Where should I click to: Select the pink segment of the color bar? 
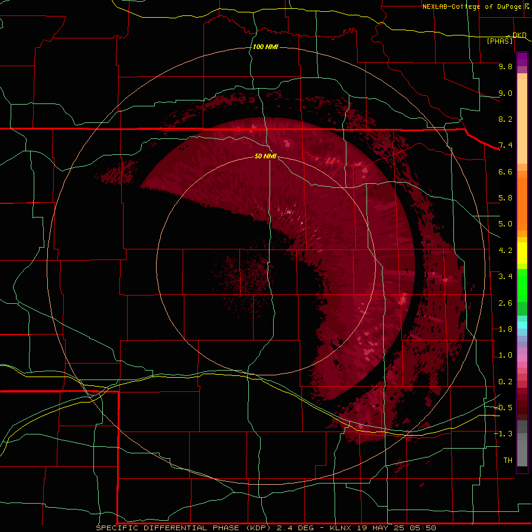(x=522, y=358)
